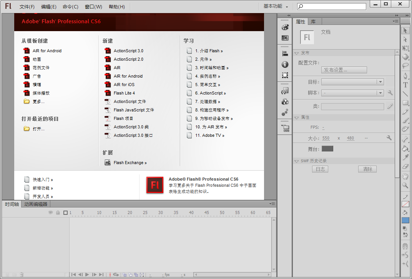Image resolution: width=412 pixels, height=279 pixels.
Task: Open the 基本功能 workspace dropdown
Action: pyautogui.click(x=276, y=6)
